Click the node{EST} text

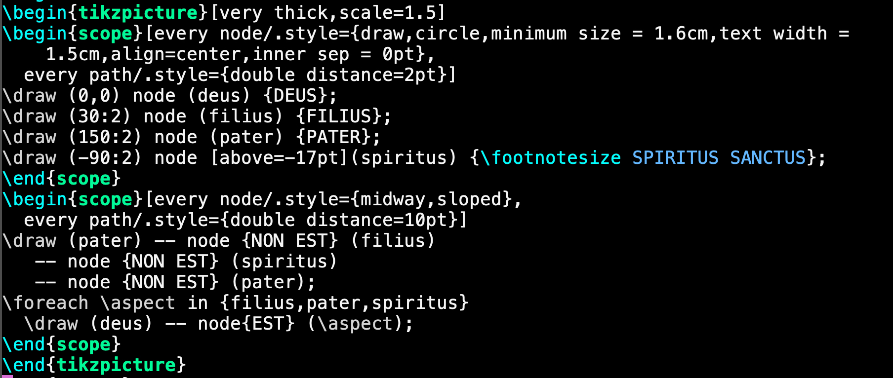(246, 324)
